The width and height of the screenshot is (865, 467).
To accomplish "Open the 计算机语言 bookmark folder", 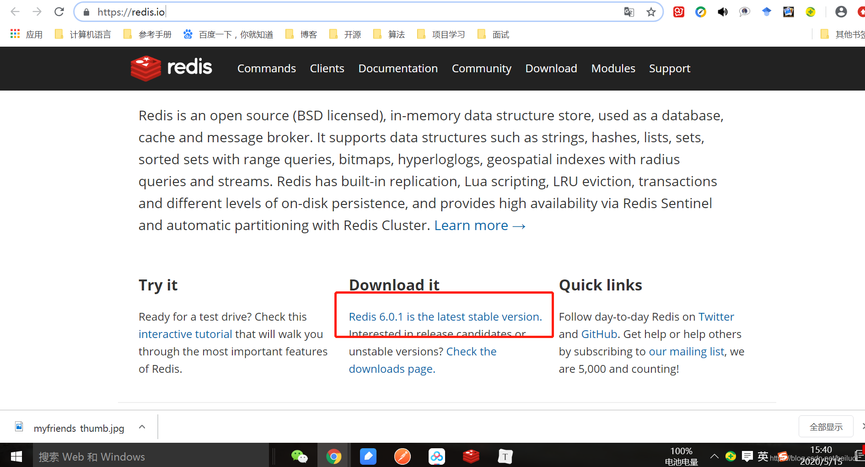I will click(x=83, y=34).
